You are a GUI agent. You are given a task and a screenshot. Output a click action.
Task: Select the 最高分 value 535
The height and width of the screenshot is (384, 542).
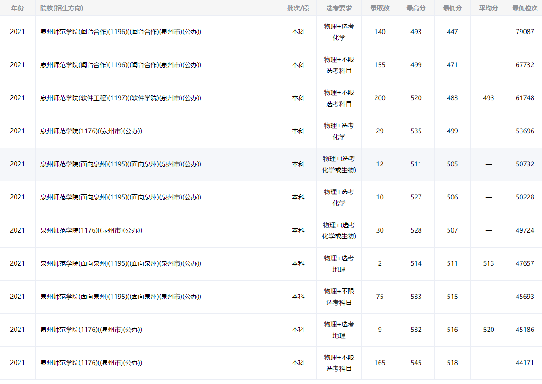click(416, 131)
